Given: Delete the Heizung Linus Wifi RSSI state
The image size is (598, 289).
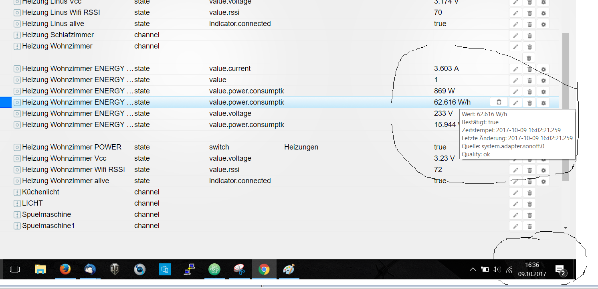Looking at the screenshot, I should (x=529, y=13).
